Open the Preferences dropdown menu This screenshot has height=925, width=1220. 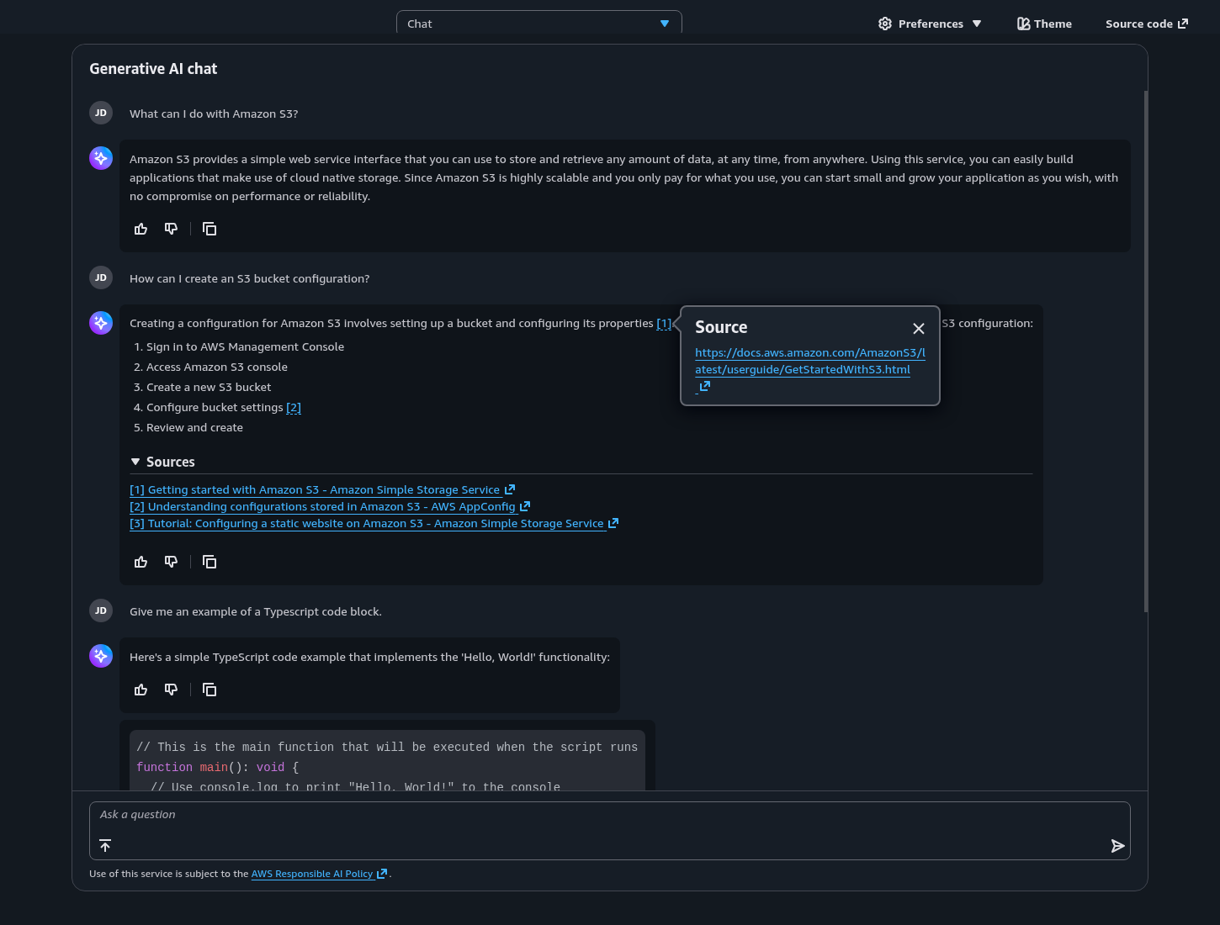pos(930,24)
